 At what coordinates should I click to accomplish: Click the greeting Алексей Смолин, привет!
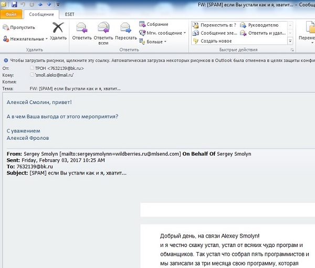point(39,102)
